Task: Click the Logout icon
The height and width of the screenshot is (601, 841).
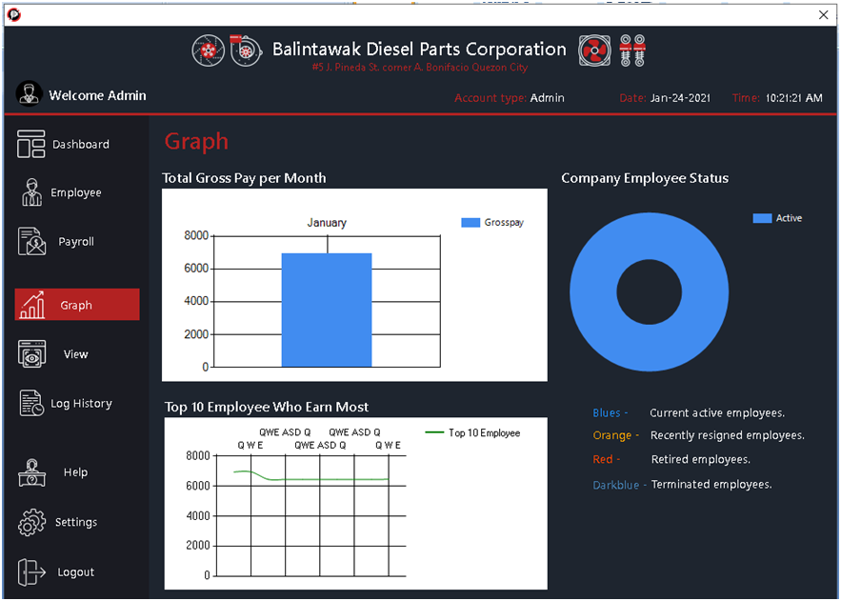Action: tap(30, 571)
